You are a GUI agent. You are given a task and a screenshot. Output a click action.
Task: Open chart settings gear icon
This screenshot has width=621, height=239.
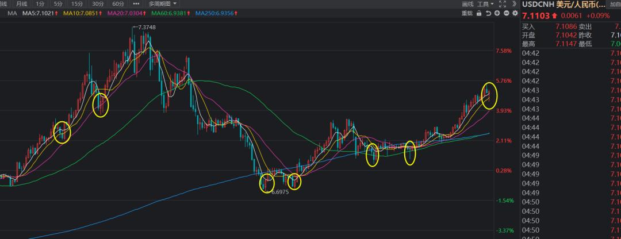515,13
